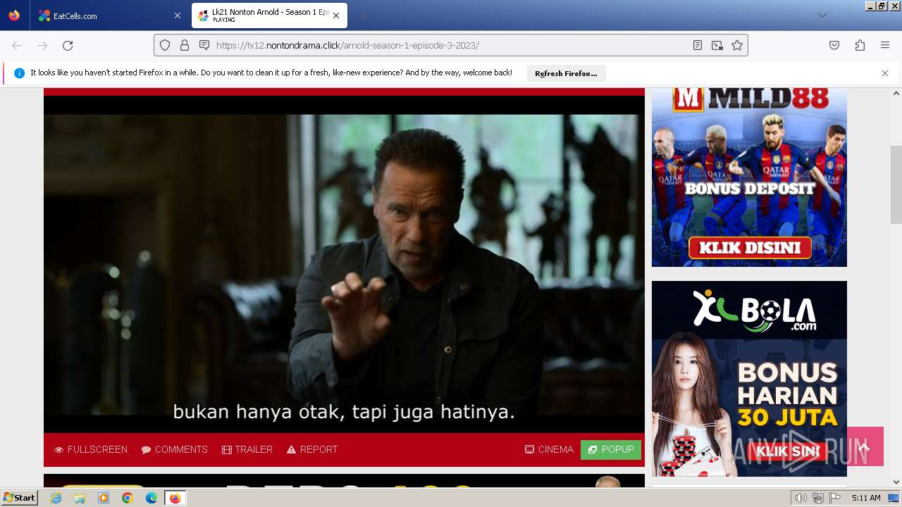View site security padlock info
This screenshot has height=507, width=902.
tap(185, 45)
